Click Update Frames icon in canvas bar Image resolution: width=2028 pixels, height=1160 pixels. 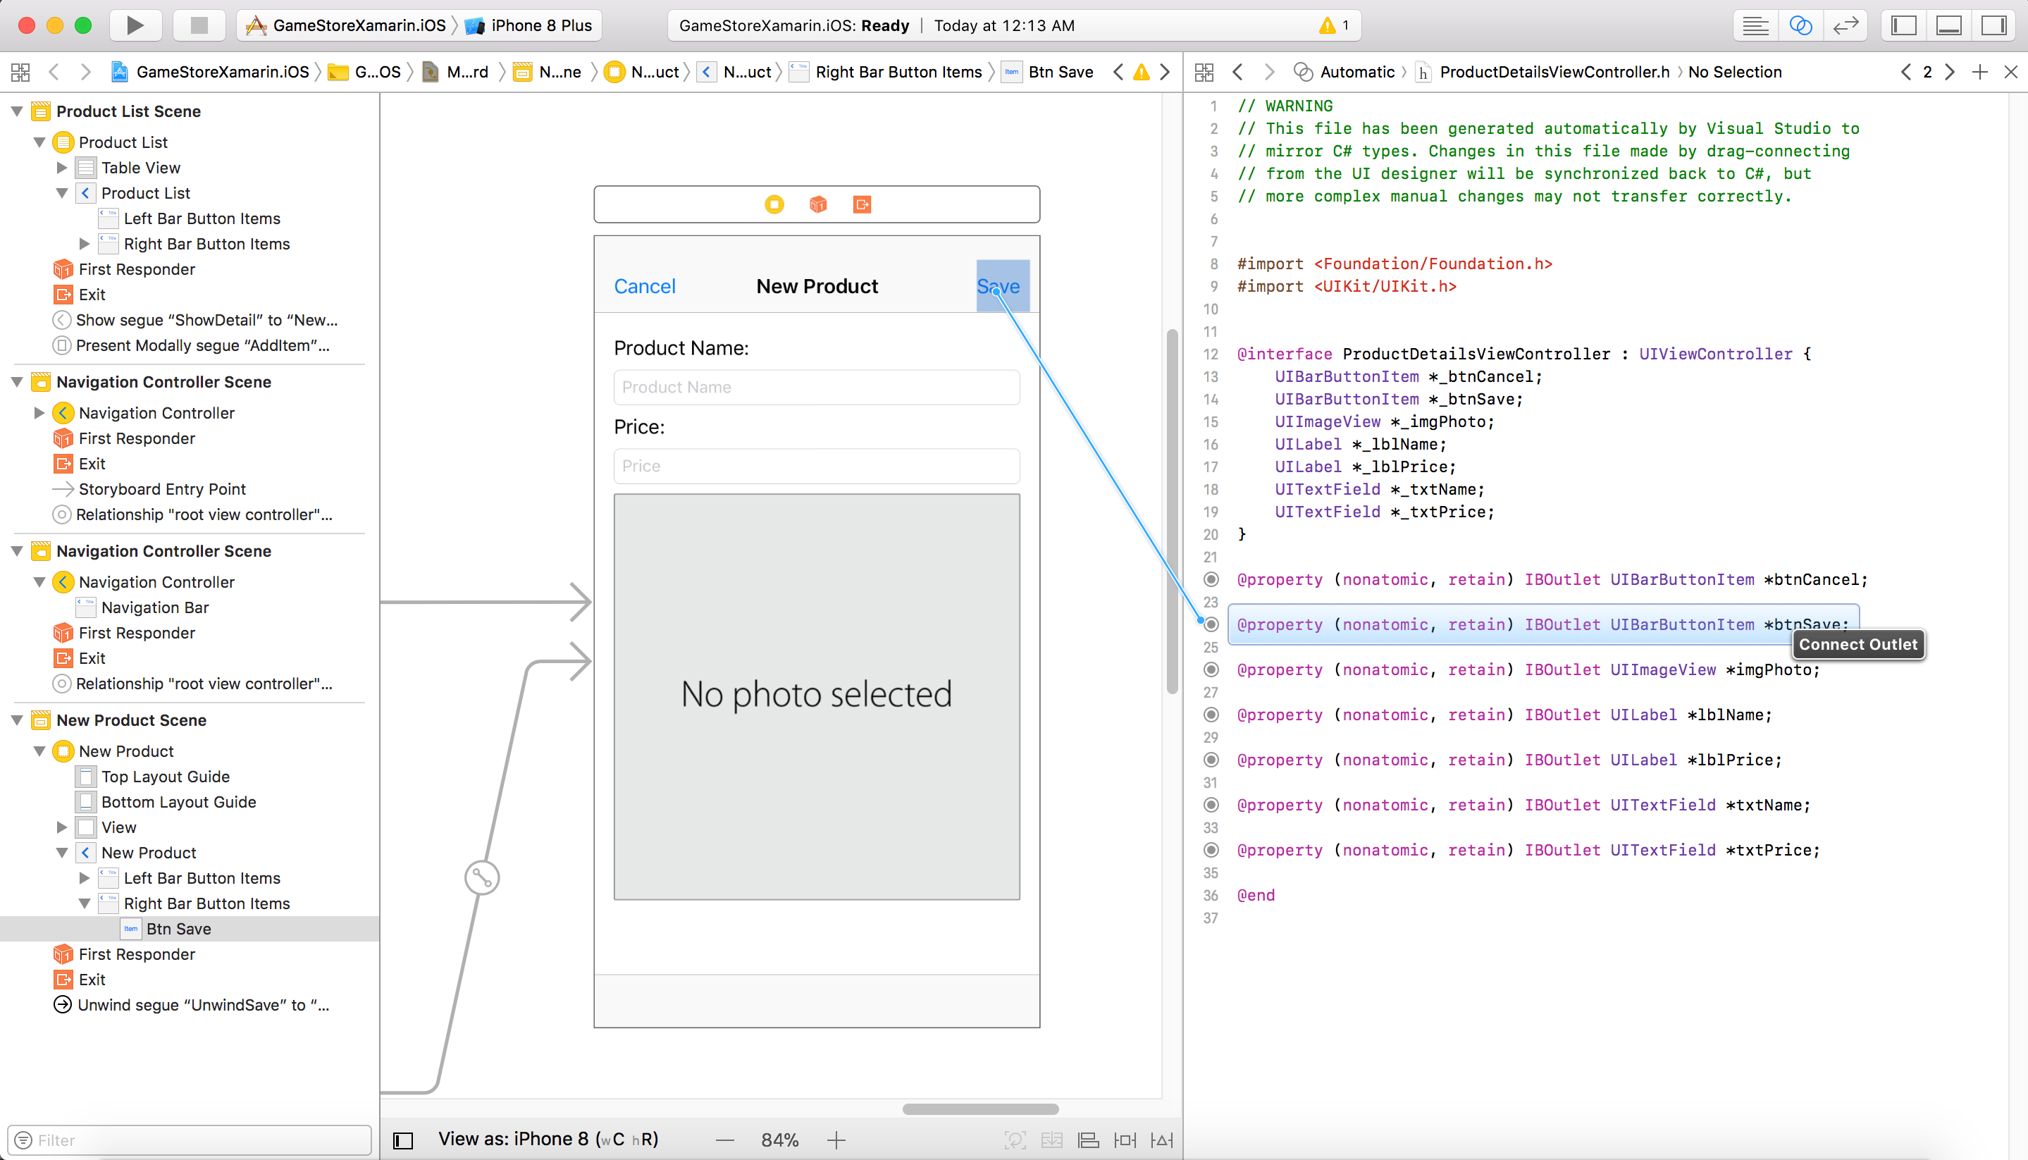[1015, 1140]
